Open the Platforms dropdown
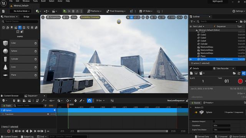The height and width of the screenshot is (138, 246). [x=94, y=11]
